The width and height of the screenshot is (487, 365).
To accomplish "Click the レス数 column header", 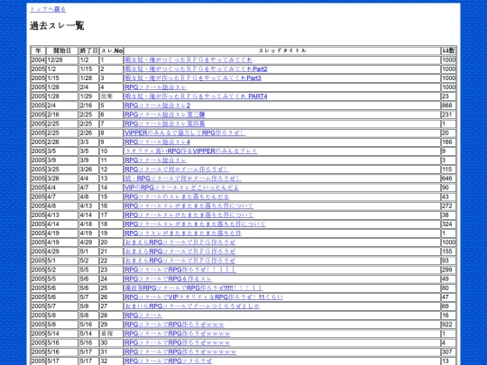I will 448,50.
